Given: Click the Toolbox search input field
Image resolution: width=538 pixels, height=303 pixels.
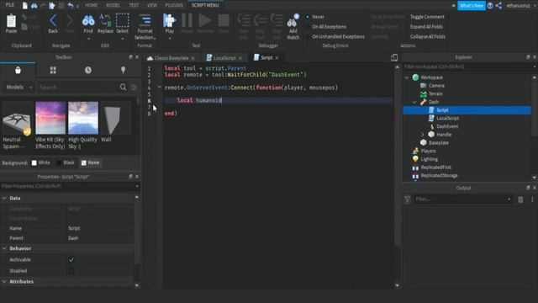Looking at the screenshot, I should tap(77, 88).
